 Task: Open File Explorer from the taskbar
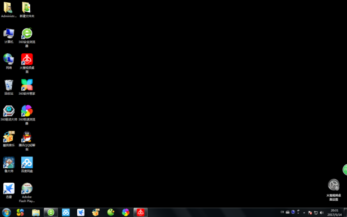[x=36, y=213]
